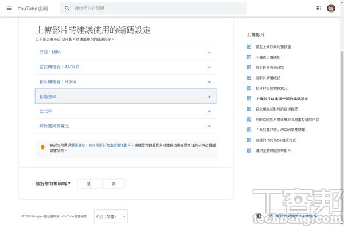Open 上傳影片時建議使用的編碼設定 sidebar article
This screenshot has width=344, height=226.
click(282, 99)
